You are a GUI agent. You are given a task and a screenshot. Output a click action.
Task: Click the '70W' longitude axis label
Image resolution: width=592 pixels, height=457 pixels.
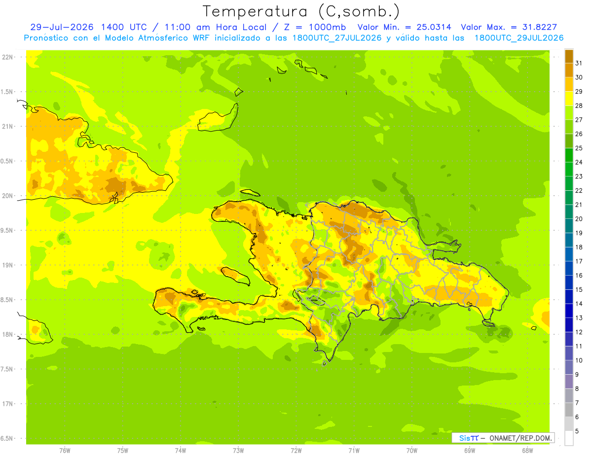[412, 451]
